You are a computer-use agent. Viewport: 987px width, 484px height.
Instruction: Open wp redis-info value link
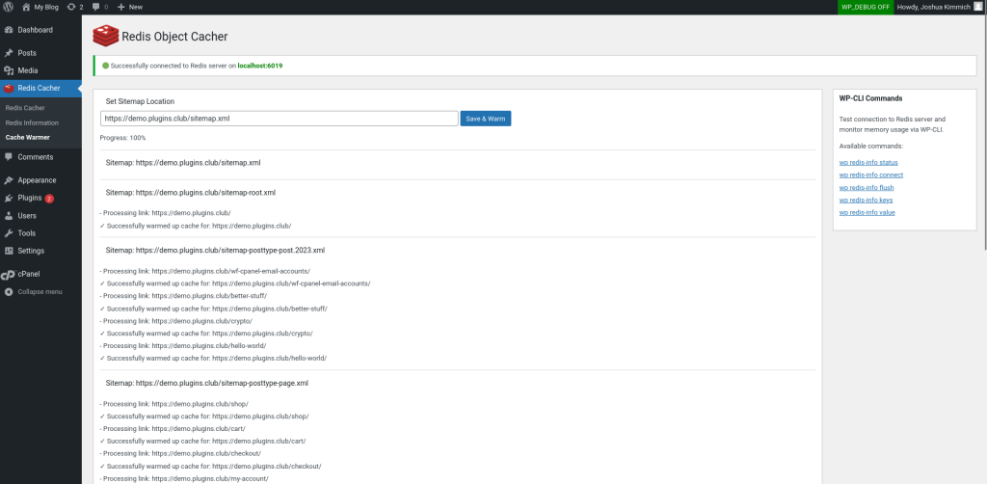[x=867, y=213]
